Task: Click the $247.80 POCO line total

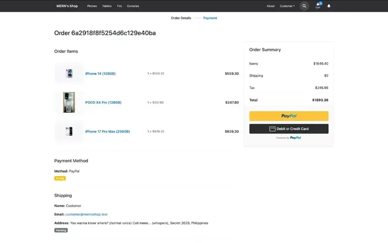Action: tap(232, 102)
